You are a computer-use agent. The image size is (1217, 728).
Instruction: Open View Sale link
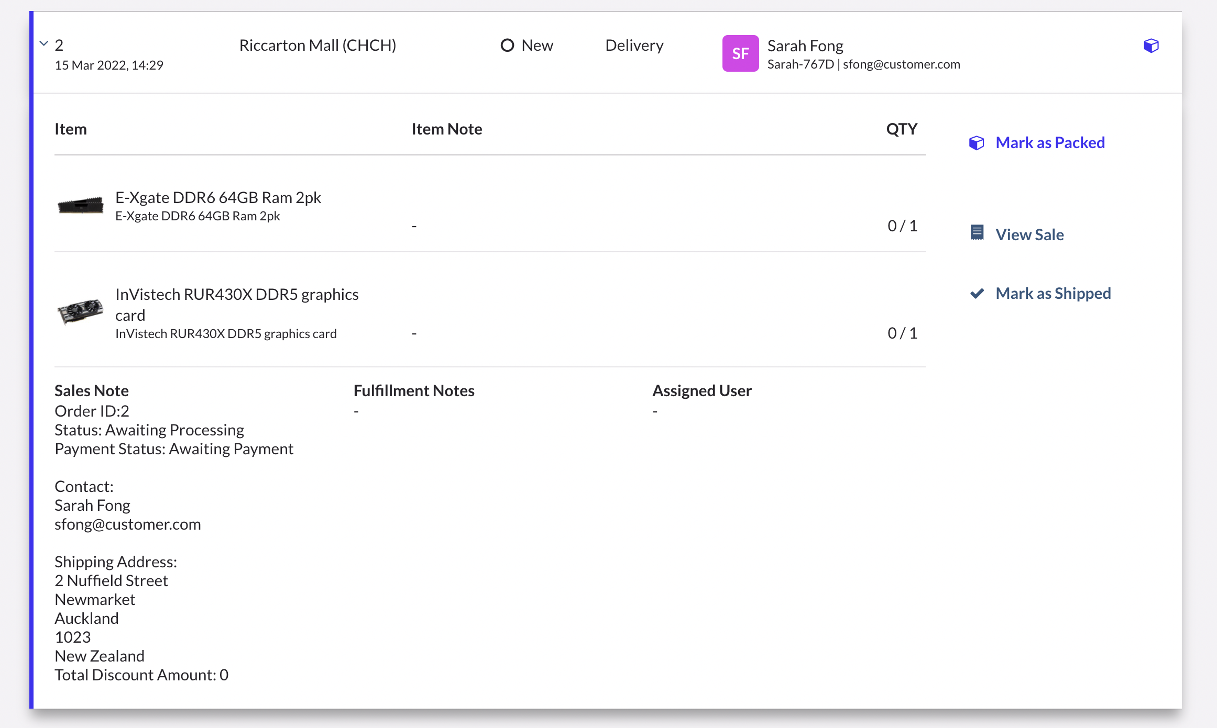1029,234
